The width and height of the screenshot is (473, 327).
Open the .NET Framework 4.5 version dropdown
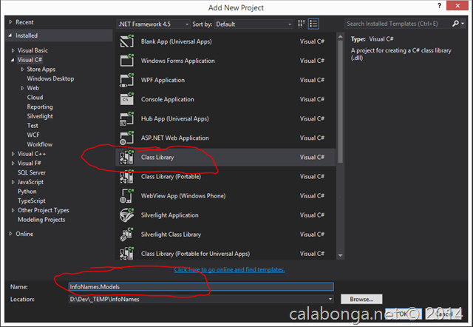click(x=153, y=24)
